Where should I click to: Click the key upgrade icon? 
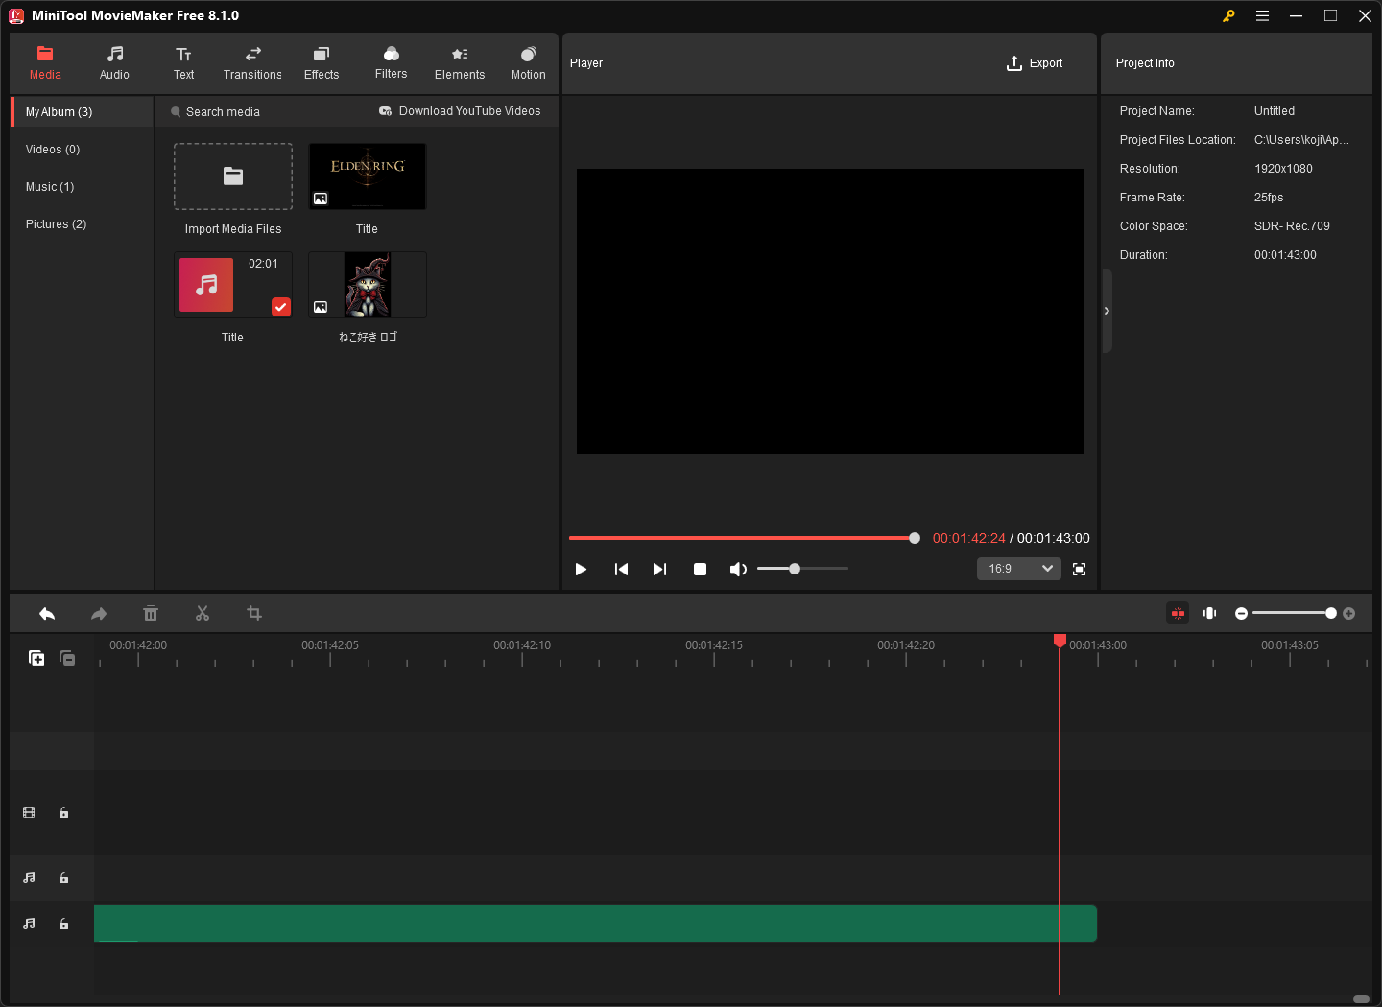[x=1228, y=16]
